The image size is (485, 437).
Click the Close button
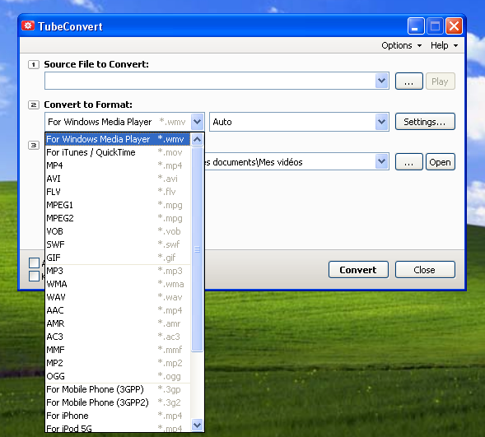coord(425,269)
